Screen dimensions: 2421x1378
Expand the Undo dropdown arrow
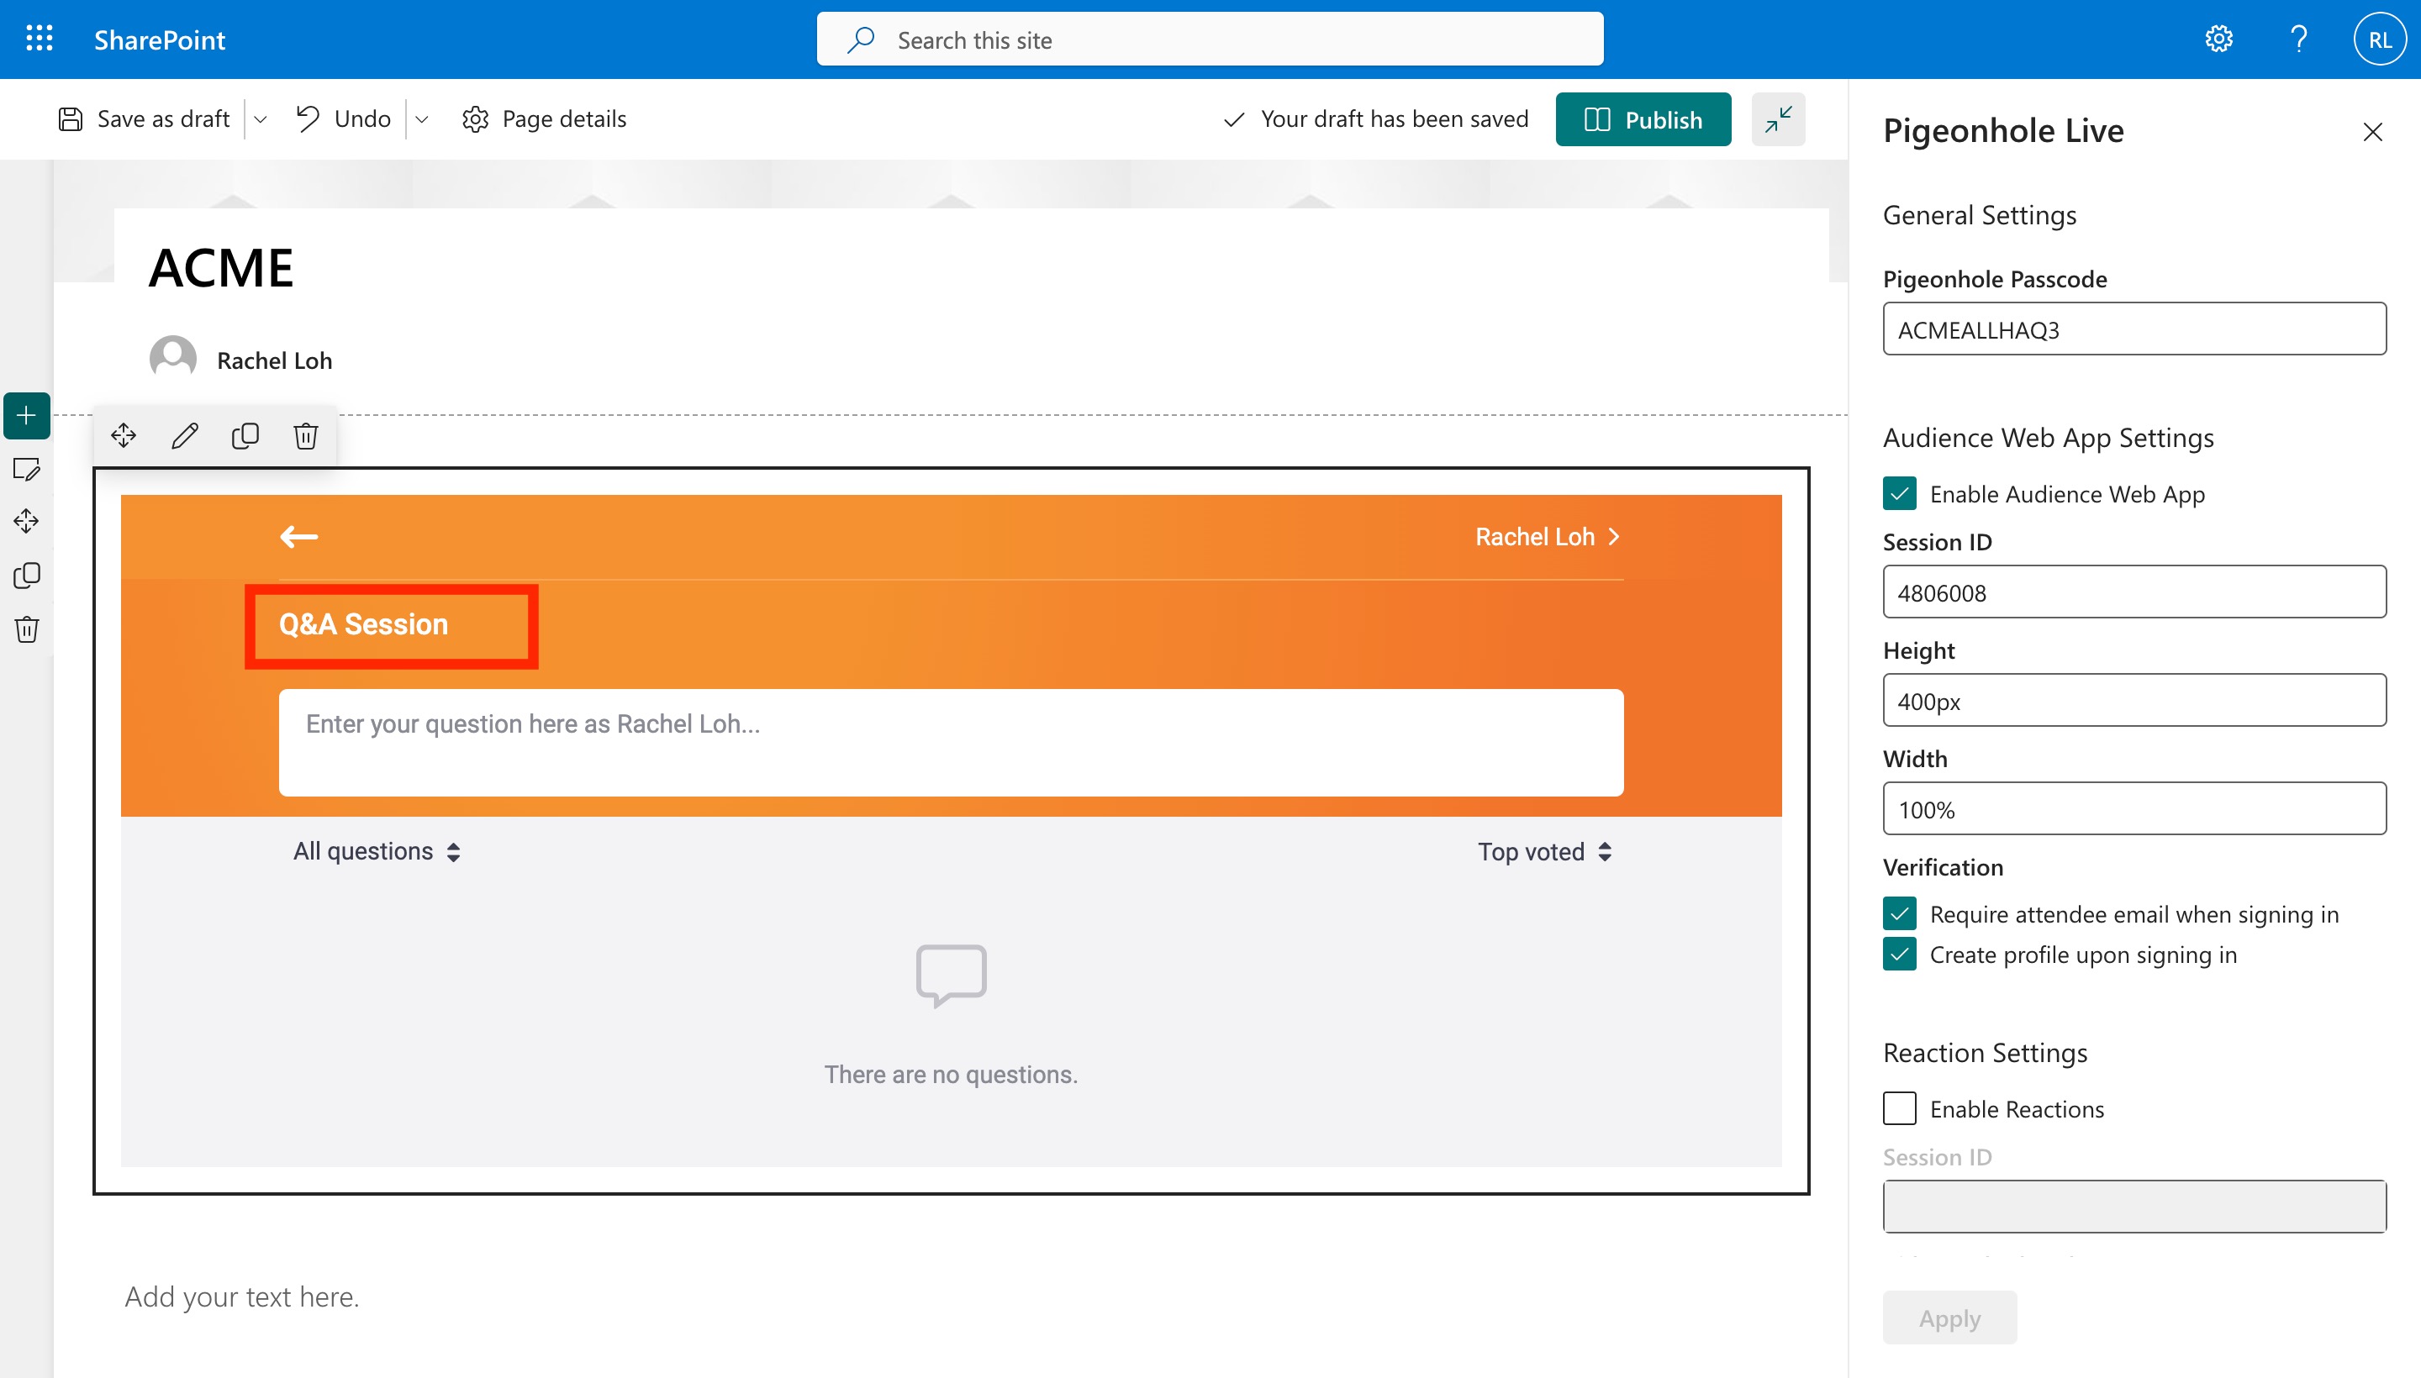pyautogui.click(x=422, y=119)
